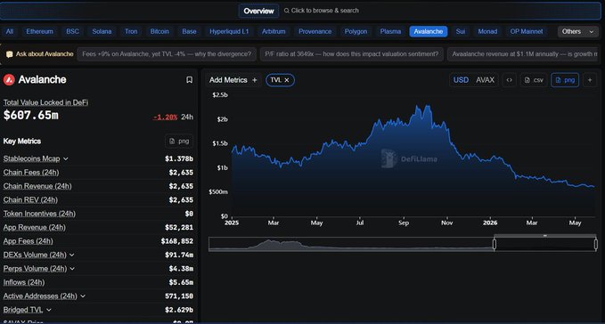This screenshot has height=324, width=605.
Task: Select the OP Mainnet chain tab
Action: (527, 31)
